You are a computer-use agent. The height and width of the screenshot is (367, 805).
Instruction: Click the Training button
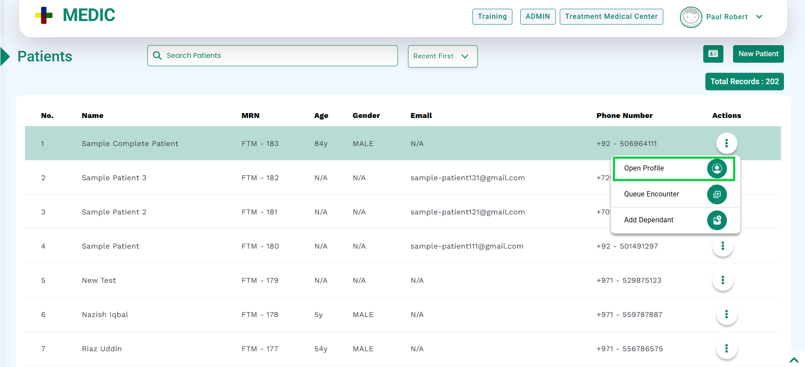click(x=492, y=17)
